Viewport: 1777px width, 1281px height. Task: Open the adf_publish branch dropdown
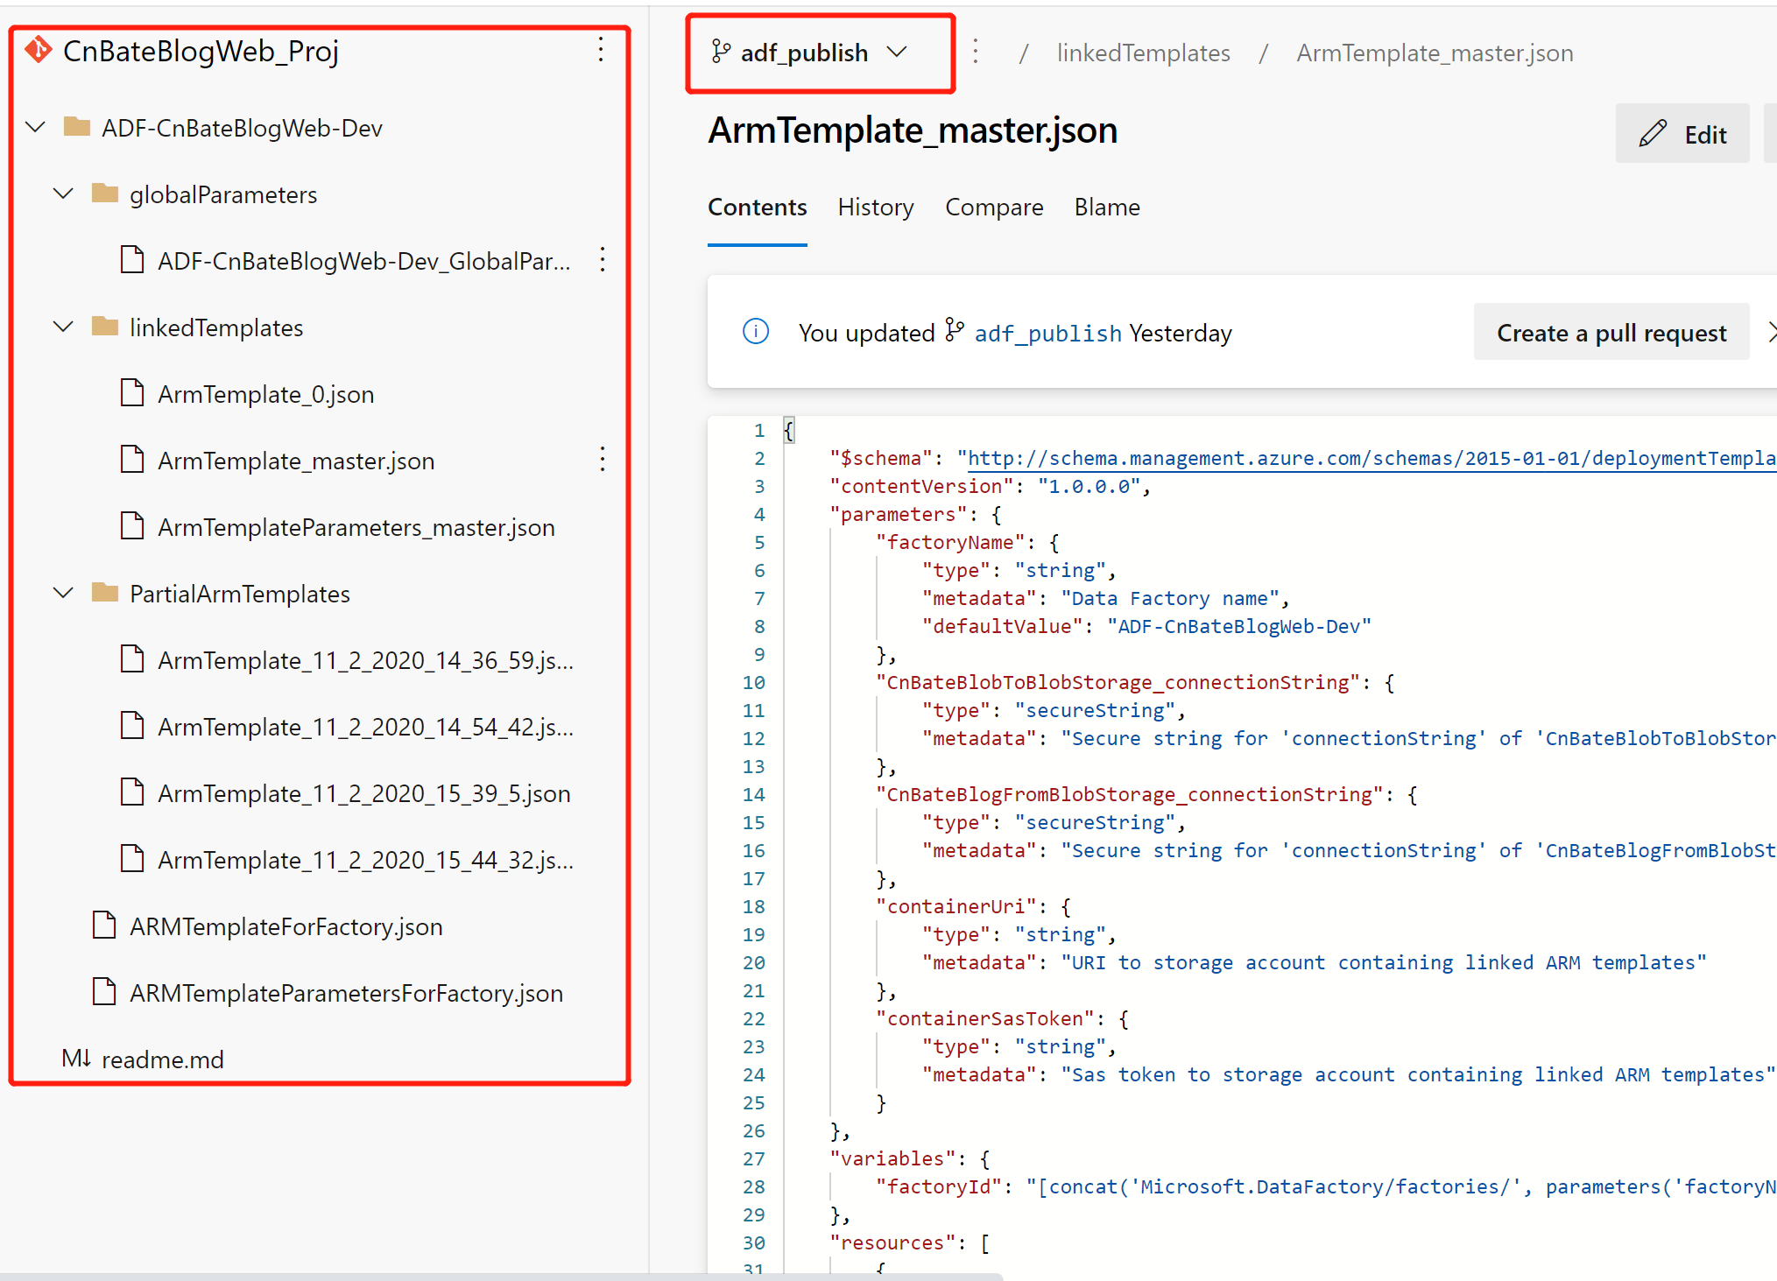point(820,53)
